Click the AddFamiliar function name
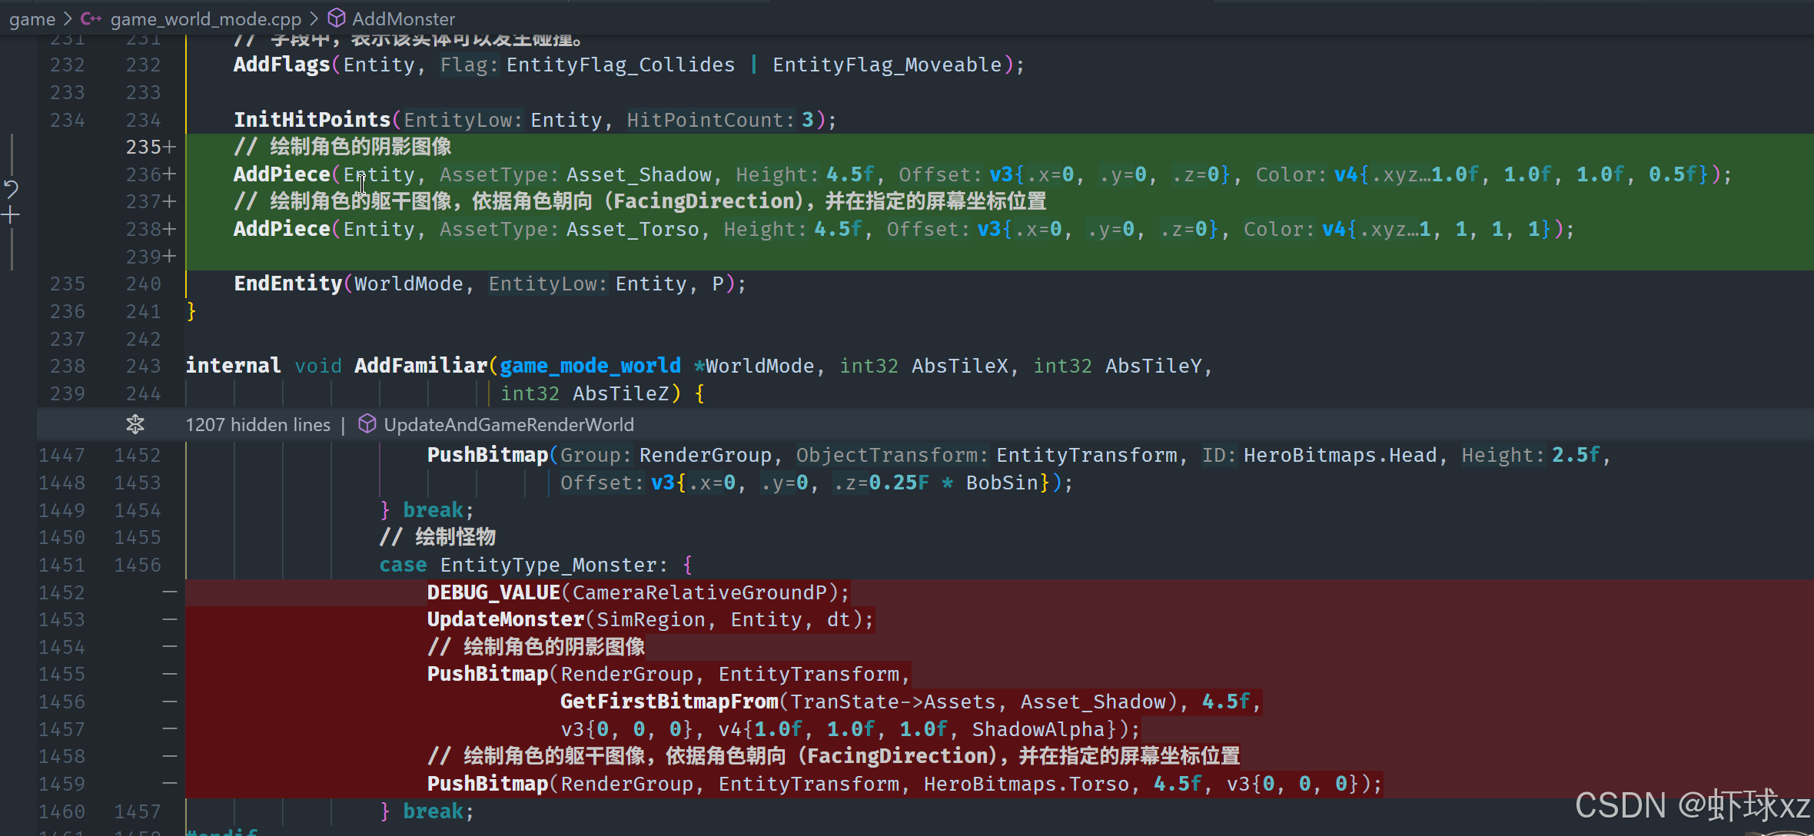Viewport: 1814px width, 836px height. [x=420, y=366]
